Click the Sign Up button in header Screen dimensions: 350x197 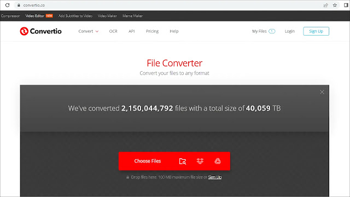click(x=316, y=31)
